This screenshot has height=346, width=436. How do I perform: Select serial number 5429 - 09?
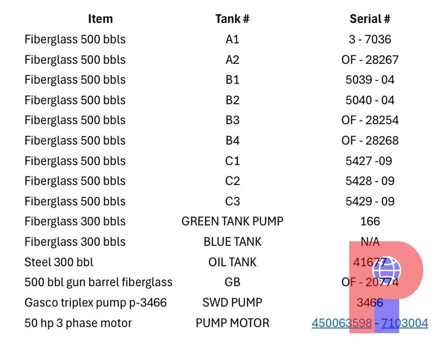tap(370, 201)
